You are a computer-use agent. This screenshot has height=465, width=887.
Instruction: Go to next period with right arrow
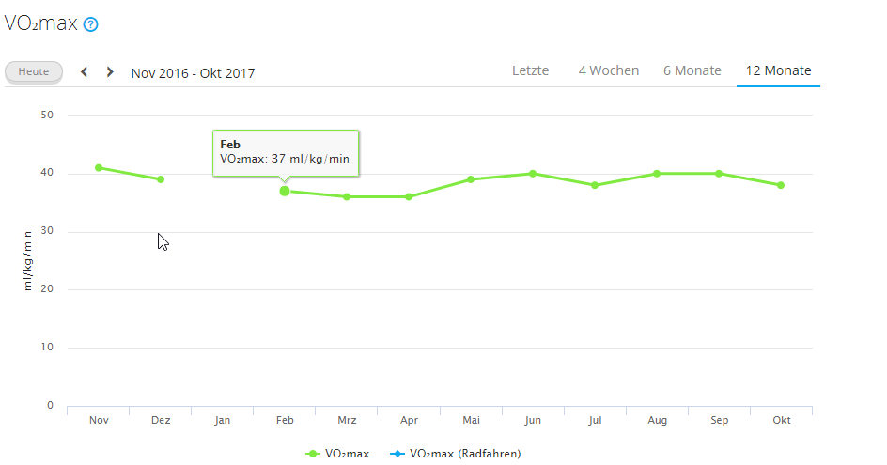pyautogui.click(x=110, y=72)
